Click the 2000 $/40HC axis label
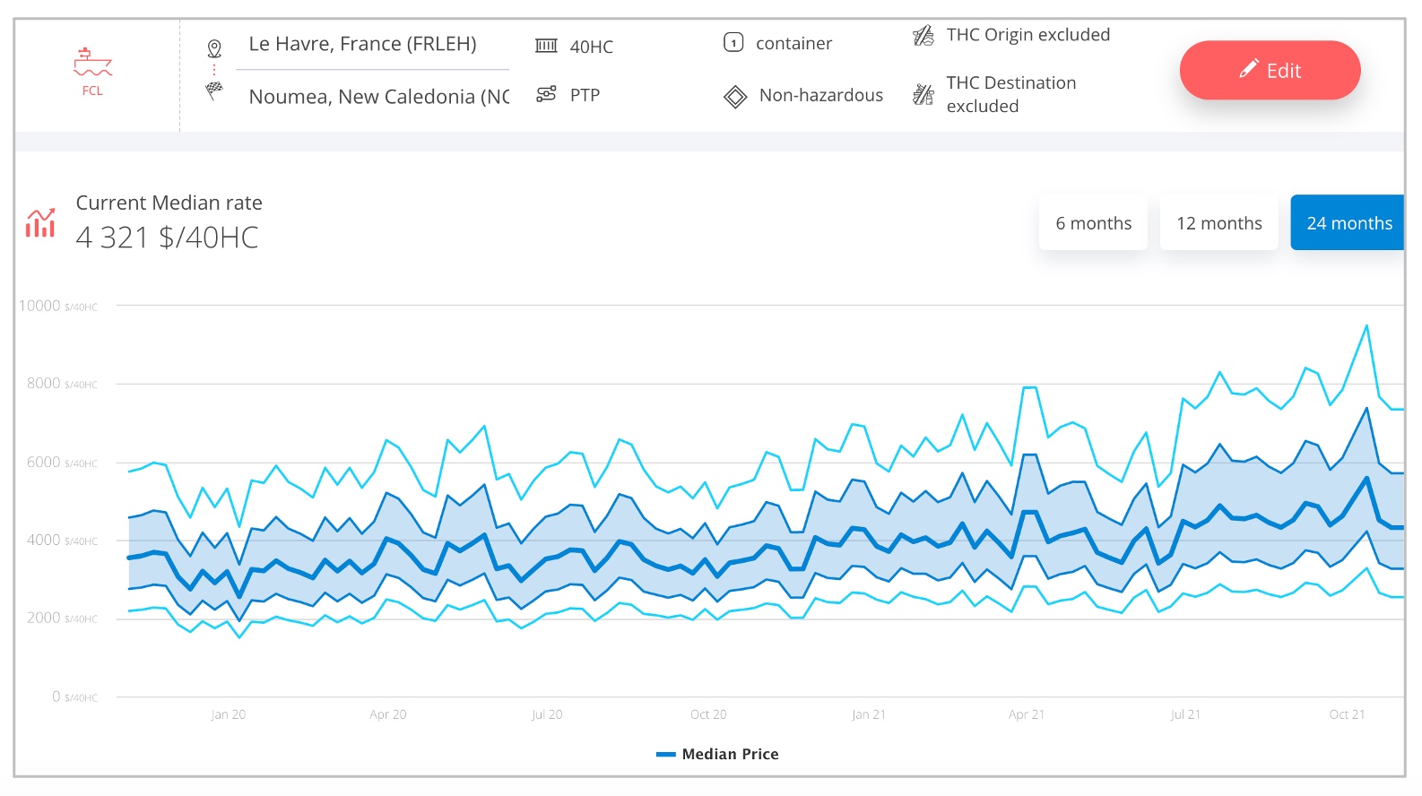Viewport: 1422px width, 796px height. (62, 618)
